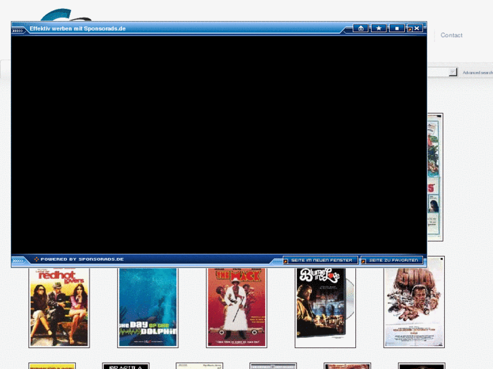The image size is (493, 369).
Task: Click the home icon in the Sponsorads popup
Action: [361, 28]
